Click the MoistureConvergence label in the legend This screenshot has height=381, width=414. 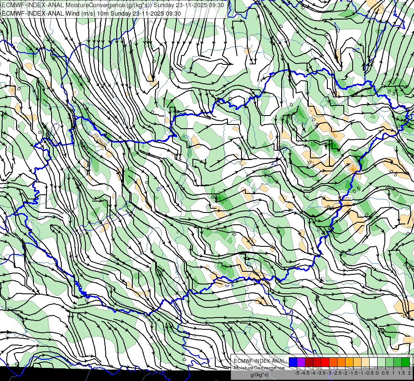pyautogui.click(x=260, y=368)
